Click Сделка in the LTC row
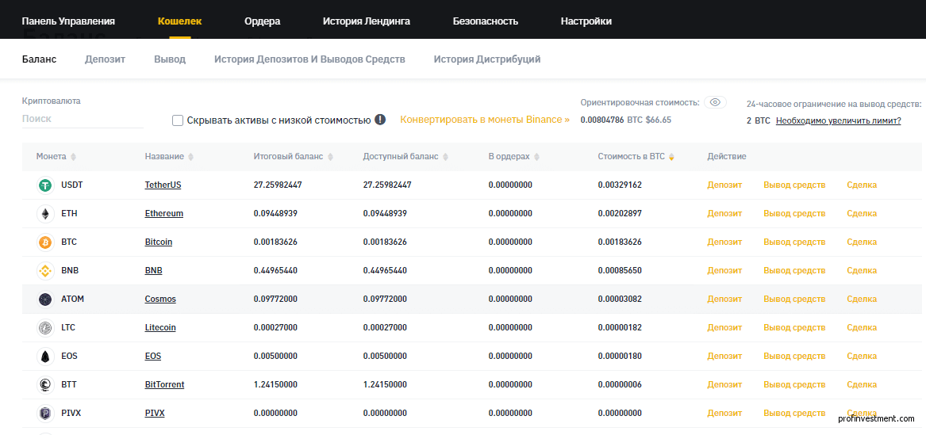The image size is (926, 435). (x=862, y=327)
